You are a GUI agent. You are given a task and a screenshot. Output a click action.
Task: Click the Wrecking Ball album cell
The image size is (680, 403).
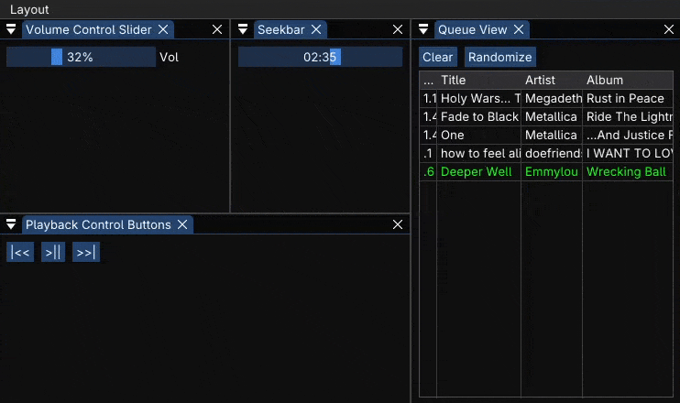[628, 171]
